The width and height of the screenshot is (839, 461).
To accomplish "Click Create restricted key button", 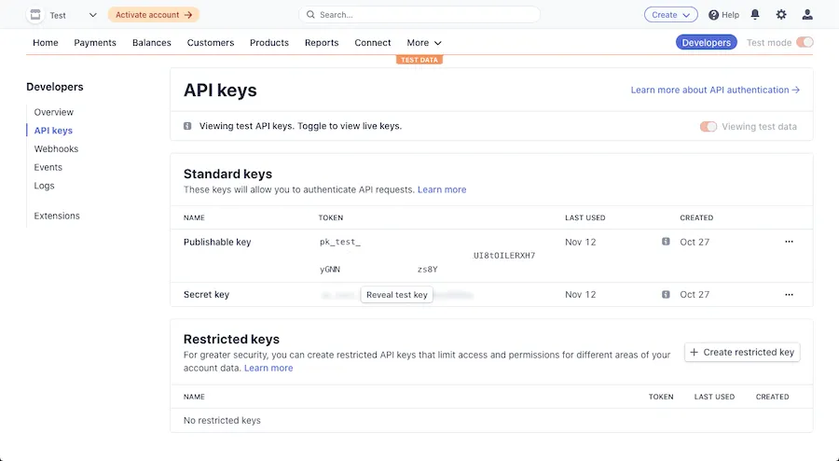I will 742,352.
